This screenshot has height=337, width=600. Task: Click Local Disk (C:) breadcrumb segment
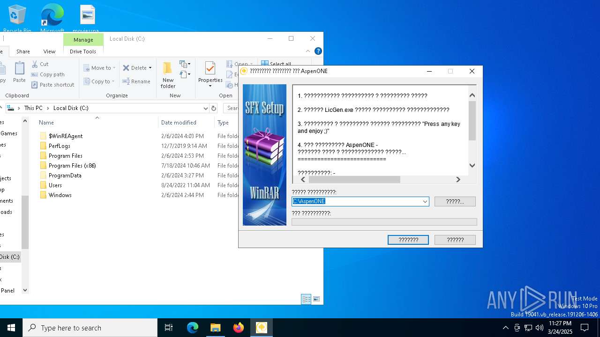71,108
